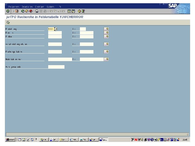
Task: Open the Bearbeiten menu
Action: (27, 7)
